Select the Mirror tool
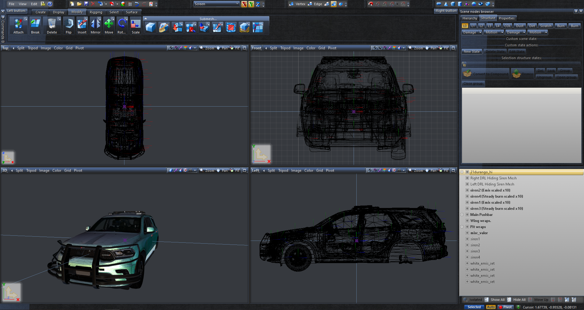 [96, 26]
